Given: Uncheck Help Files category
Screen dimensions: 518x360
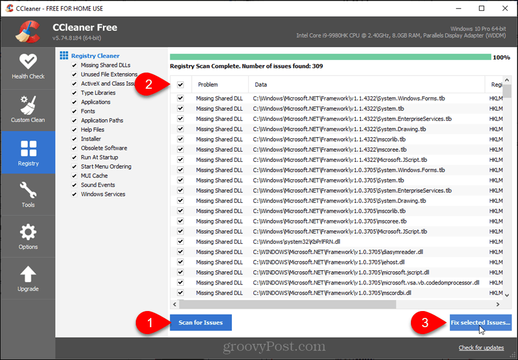Looking at the screenshot, I should 74,130.
